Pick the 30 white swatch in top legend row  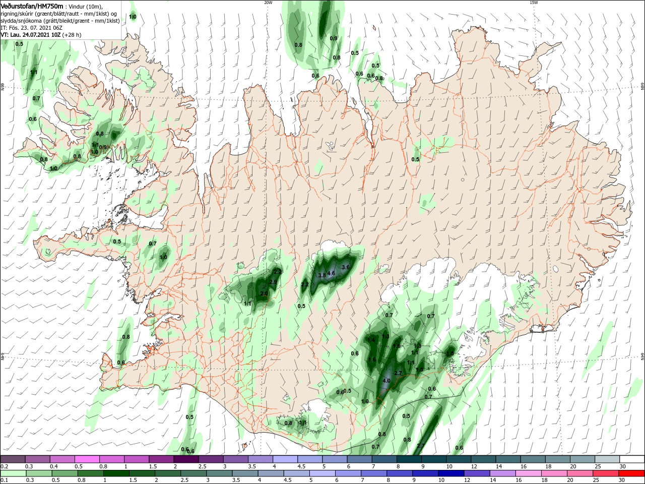point(632,459)
